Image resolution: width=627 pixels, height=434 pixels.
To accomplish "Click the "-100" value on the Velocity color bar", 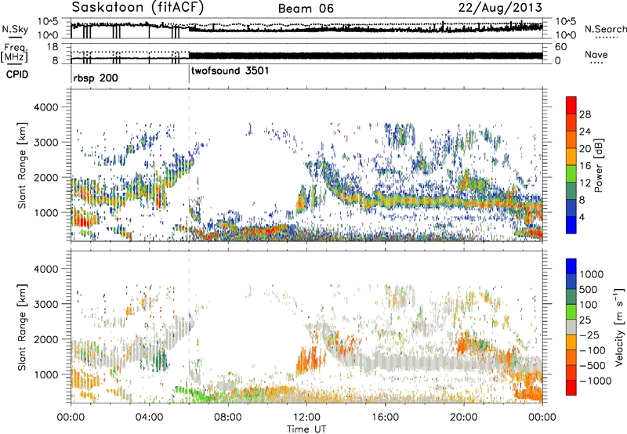I will click(x=593, y=350).
